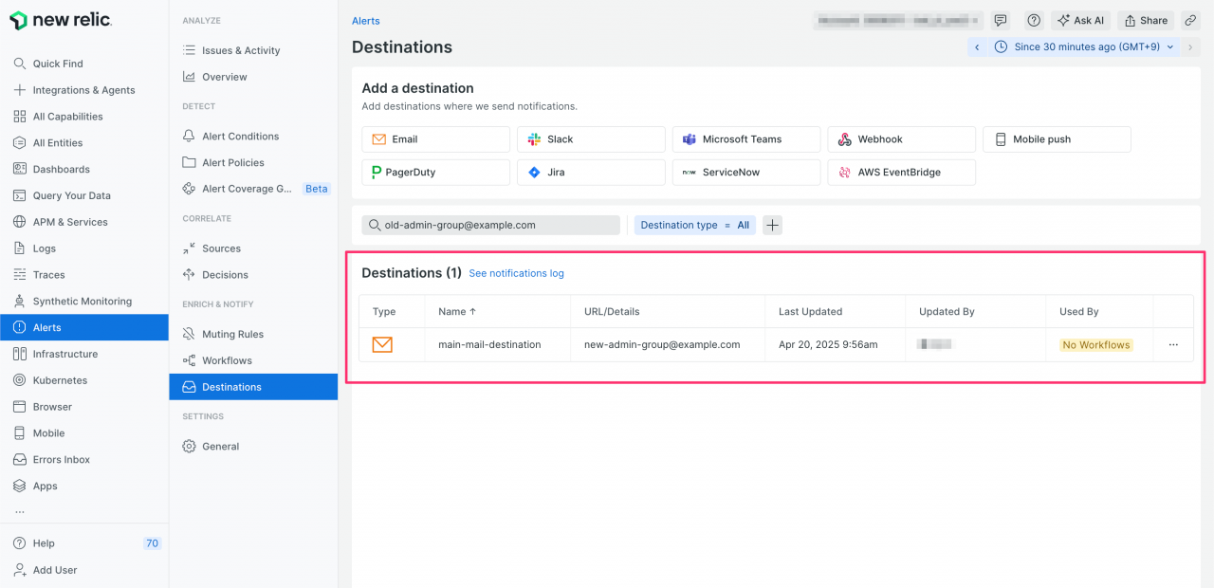1214x588 pixels.
Task: Click the APM & Services globe icon
Action: (x=20, y=222)
